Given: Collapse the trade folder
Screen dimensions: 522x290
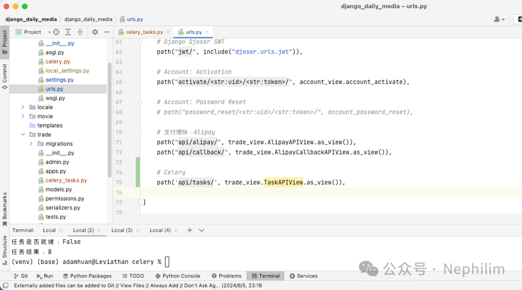Looking at the screenshot, I should pyautogui.click(x=23, y=135).
